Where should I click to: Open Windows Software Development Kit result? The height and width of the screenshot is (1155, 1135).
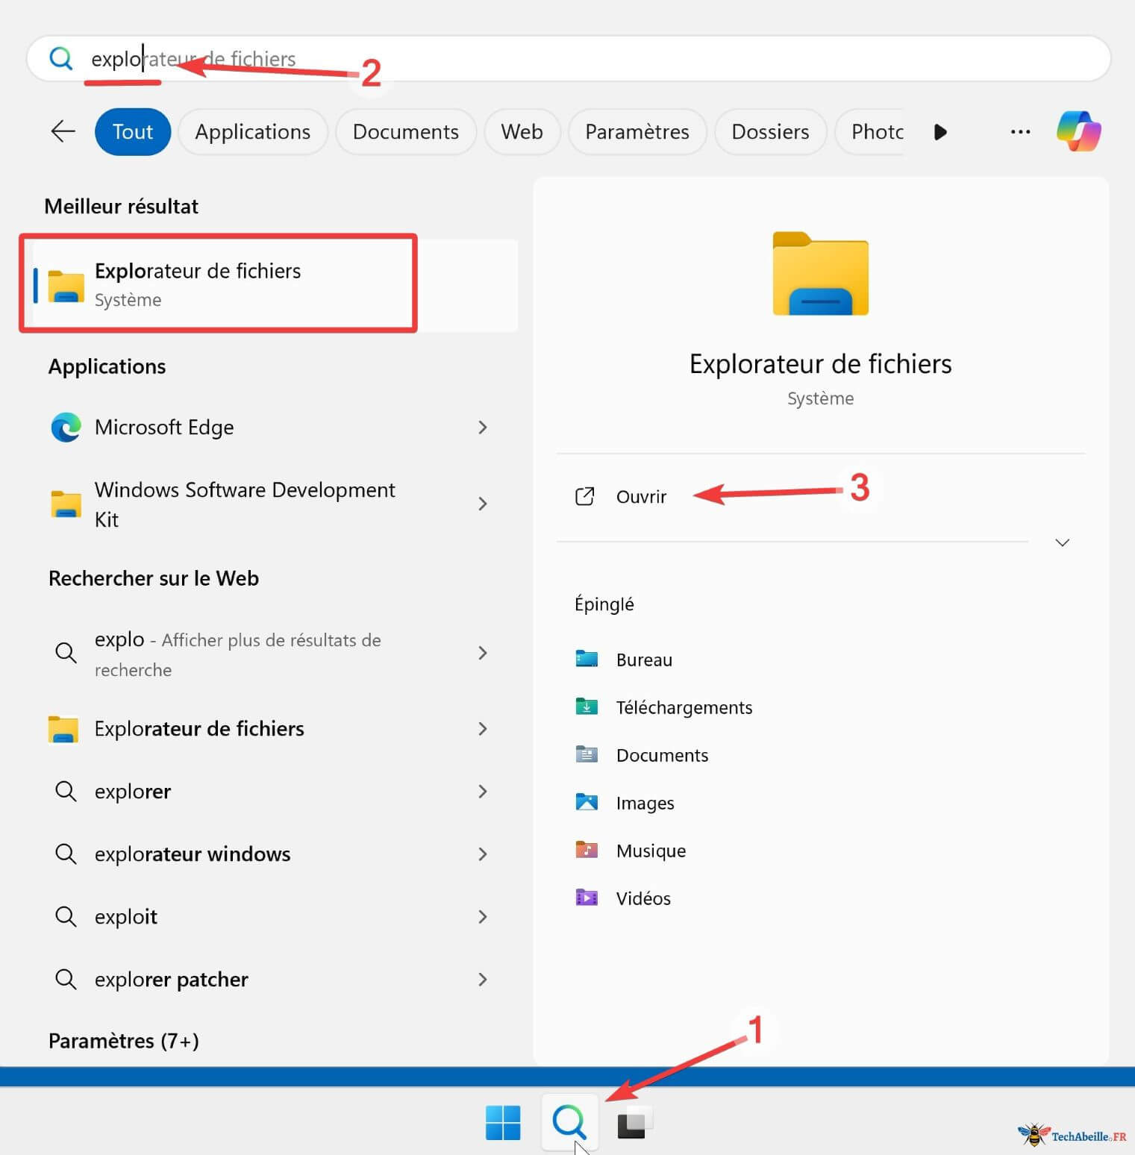point(269,504)
